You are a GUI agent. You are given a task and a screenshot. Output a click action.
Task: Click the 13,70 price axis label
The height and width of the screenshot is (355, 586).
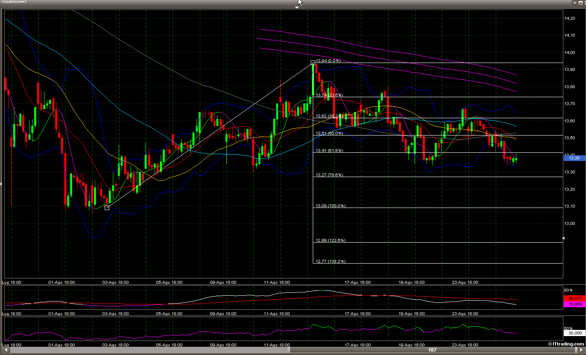570,103
